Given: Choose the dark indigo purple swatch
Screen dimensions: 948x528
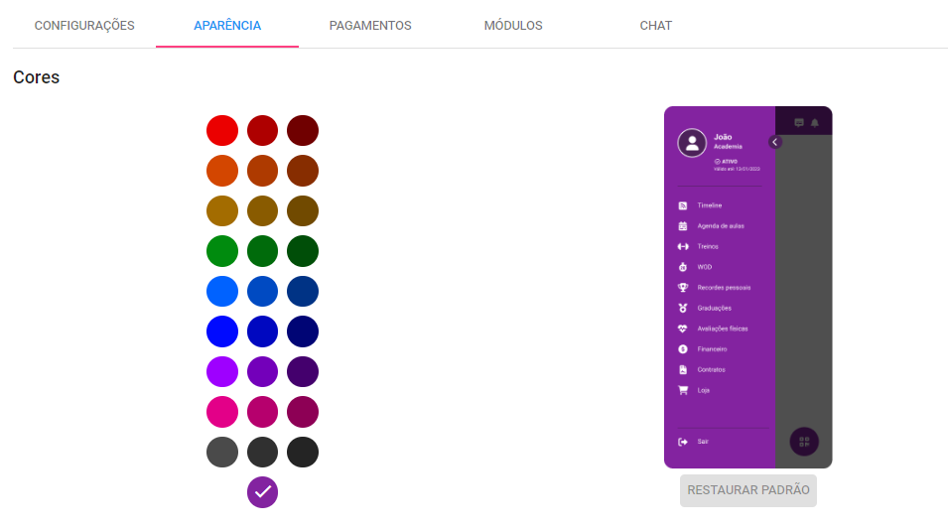Looking at the screenshot, I should [303, 372].
